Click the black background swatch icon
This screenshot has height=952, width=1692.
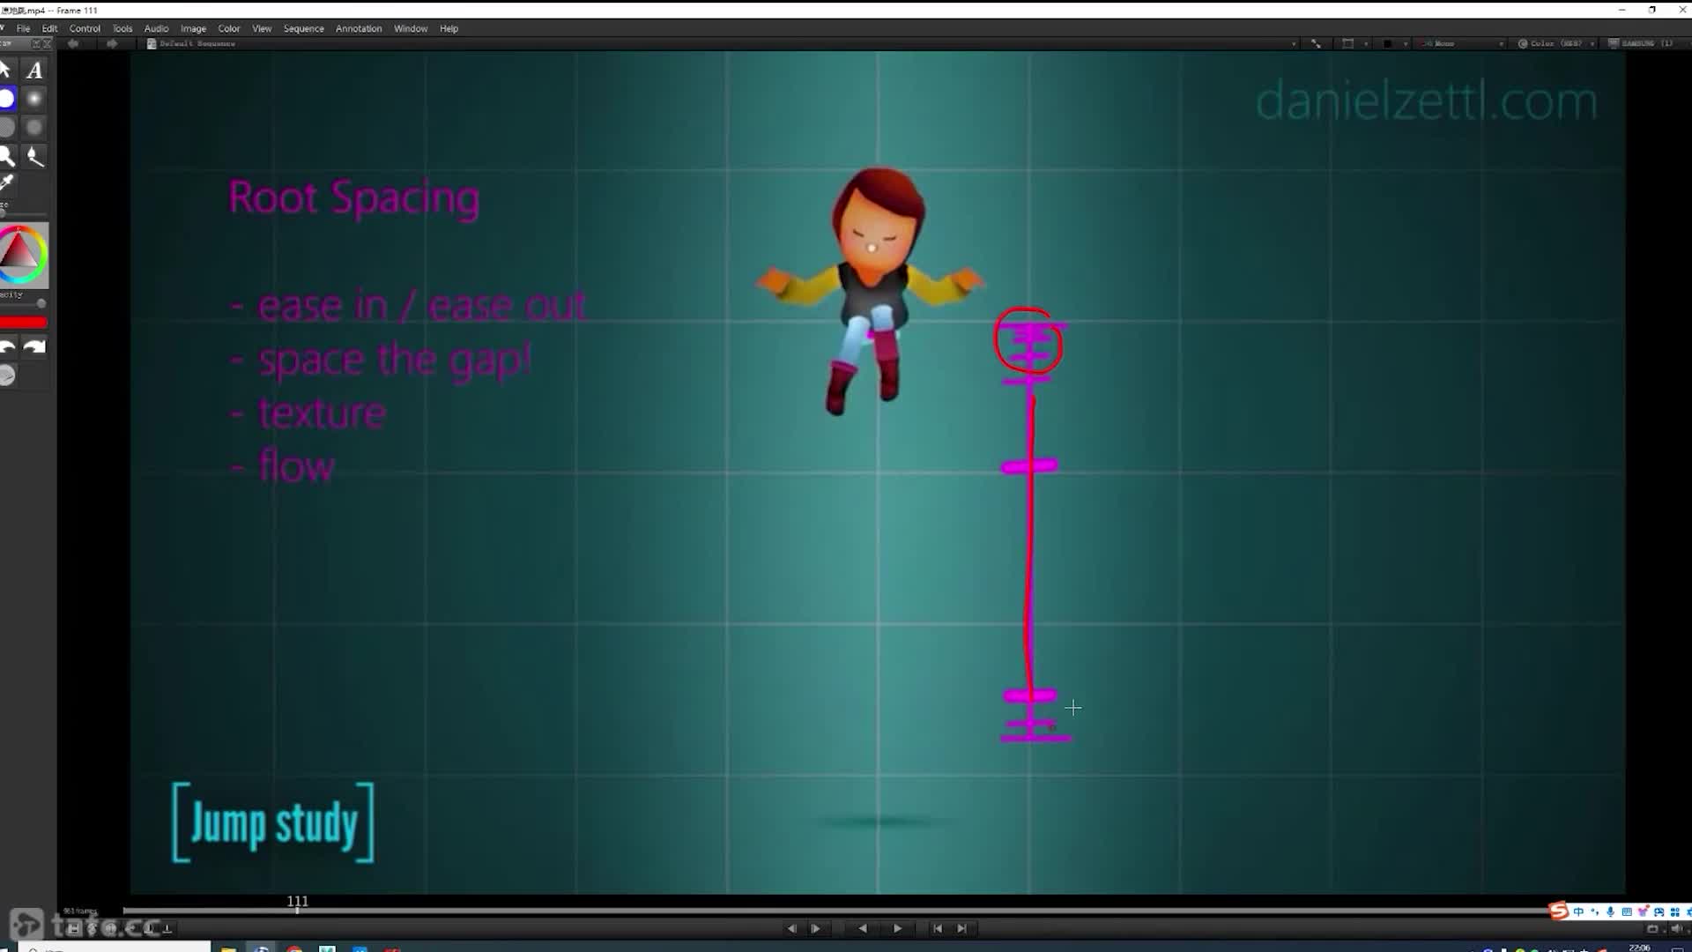(x=1387, y=43)
